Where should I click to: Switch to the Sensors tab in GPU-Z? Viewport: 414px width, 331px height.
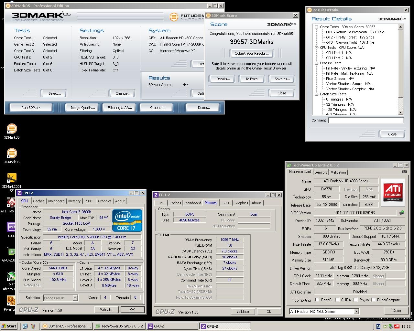click(321, 172)
